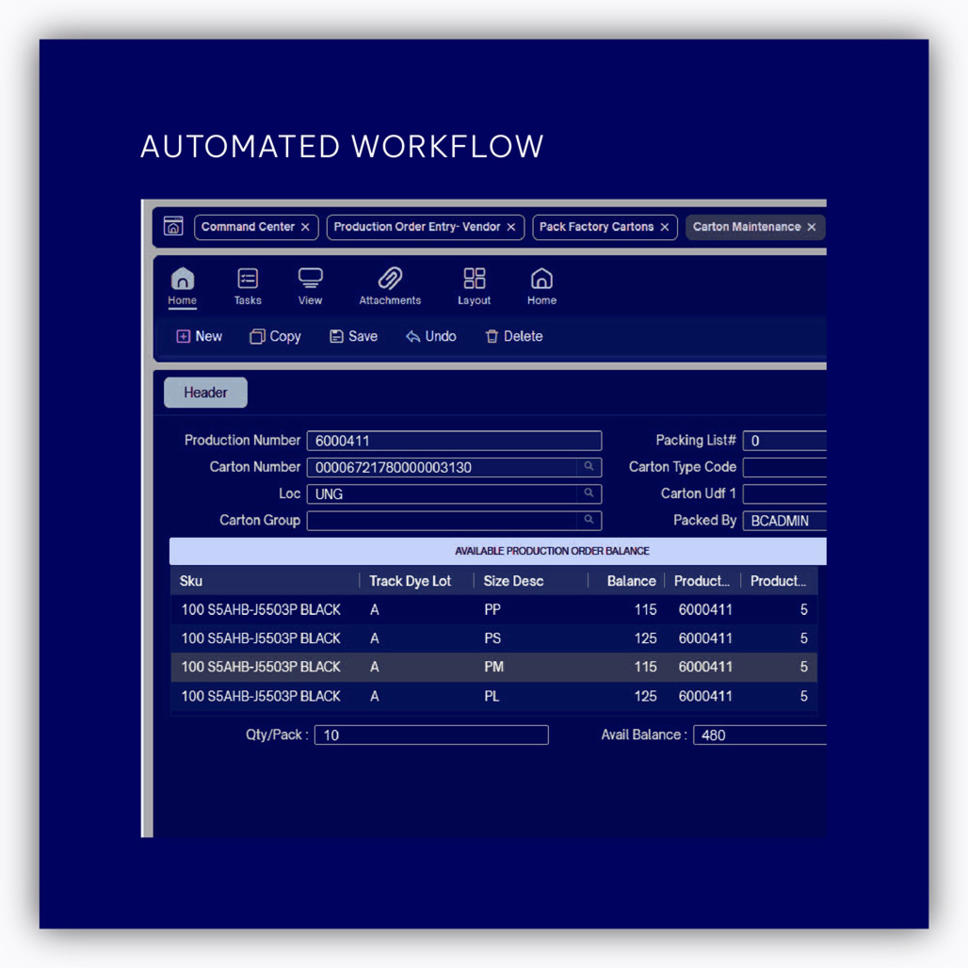Open Carton Group lookup search icon

[x=589, y=520]
